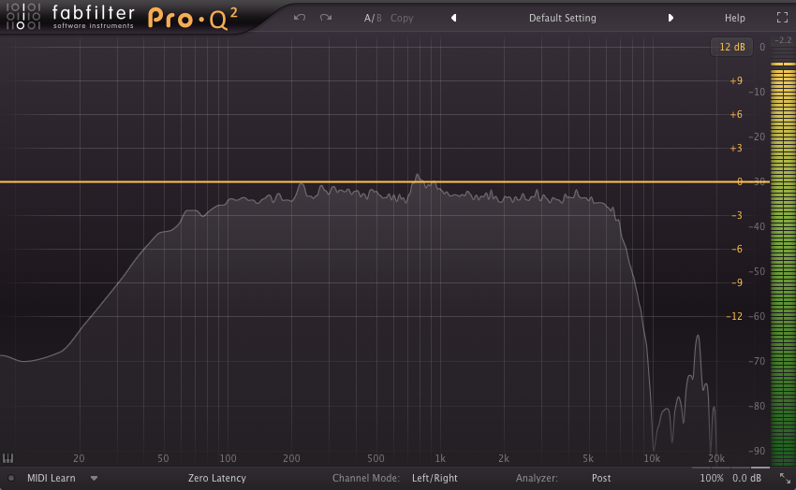Toggle the A/B state comparison

pos(373,19)
